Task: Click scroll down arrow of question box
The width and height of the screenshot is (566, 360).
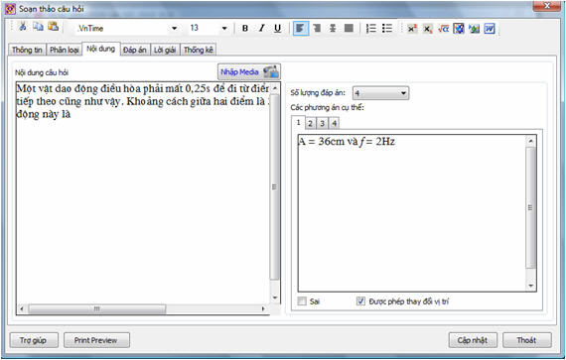Action: pyautogui.click(x=275, y=298)
